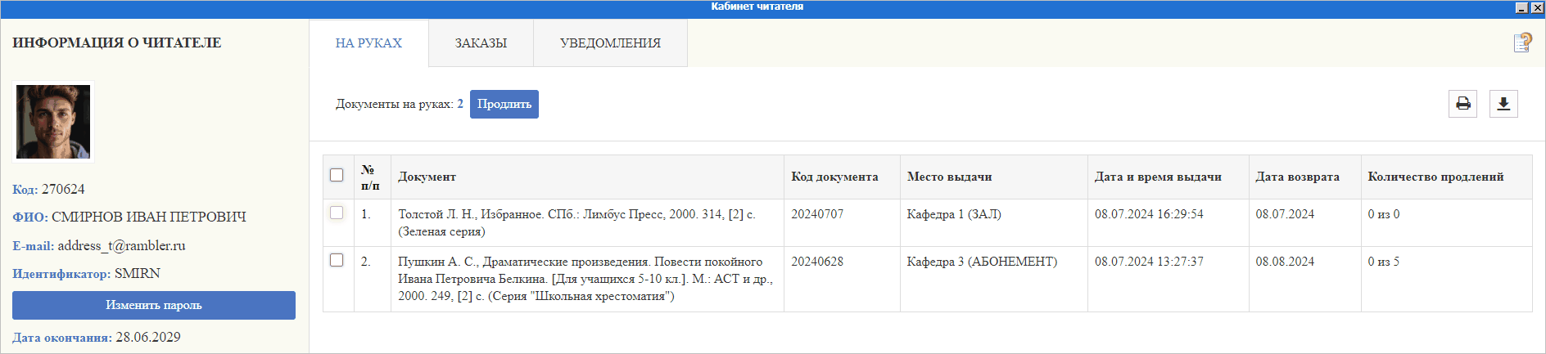The height and width of the screenshot is (354, 1546).
Task: Click document code 20240628
Action: pos(817,262)
